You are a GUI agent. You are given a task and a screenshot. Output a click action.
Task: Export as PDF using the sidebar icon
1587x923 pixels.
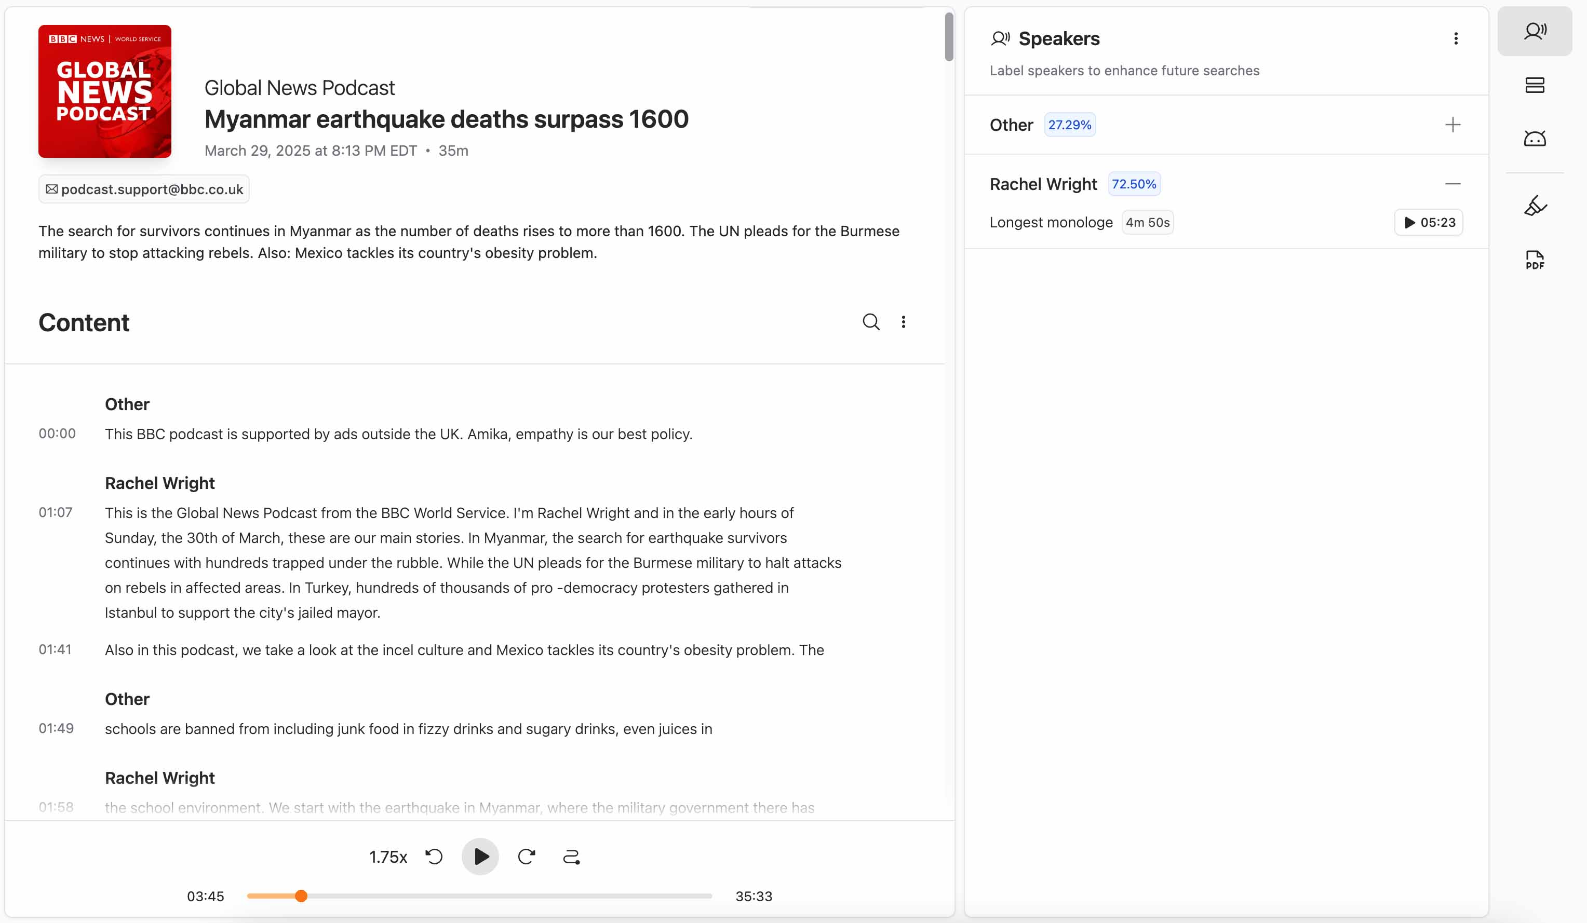[1534, 260]
